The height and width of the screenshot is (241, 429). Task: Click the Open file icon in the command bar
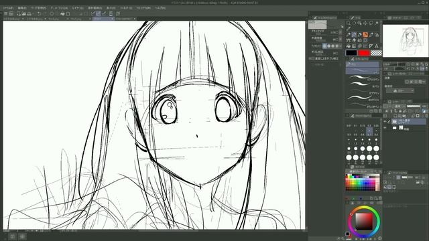24,13
